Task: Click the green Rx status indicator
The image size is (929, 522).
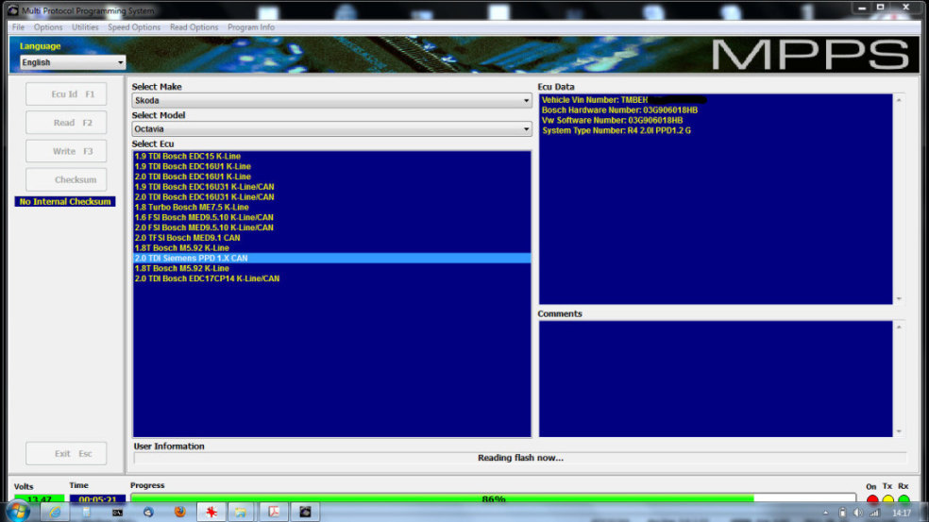Action: pyautogui.click(x=904, y=499)
